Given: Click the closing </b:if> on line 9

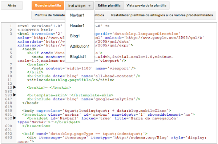Looking at the screenshot, I should click(x=35, y=72).
